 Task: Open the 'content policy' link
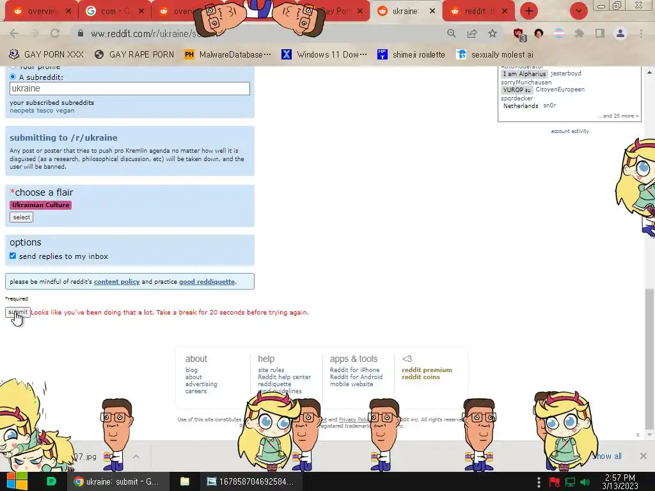point(116,282)
